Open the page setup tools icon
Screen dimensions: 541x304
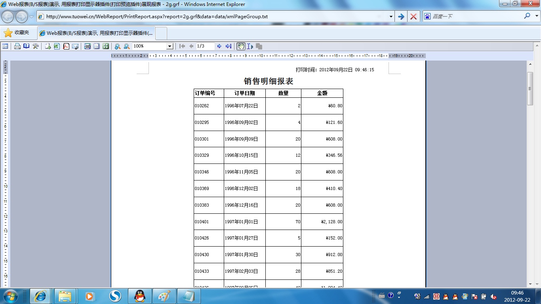(36, 46)
